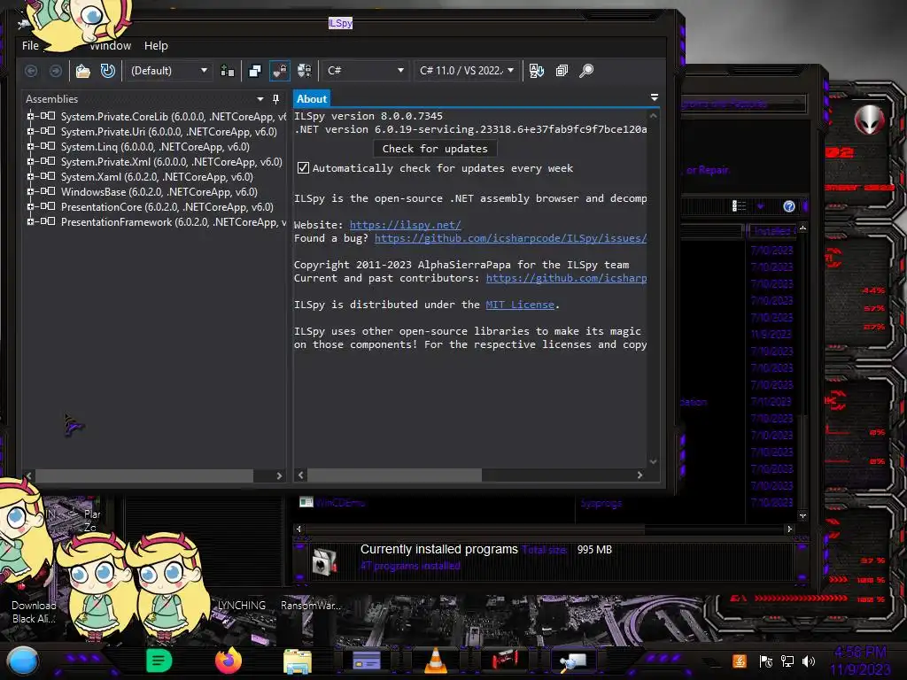
Task: Click the network tray icon
Action: 787,661
